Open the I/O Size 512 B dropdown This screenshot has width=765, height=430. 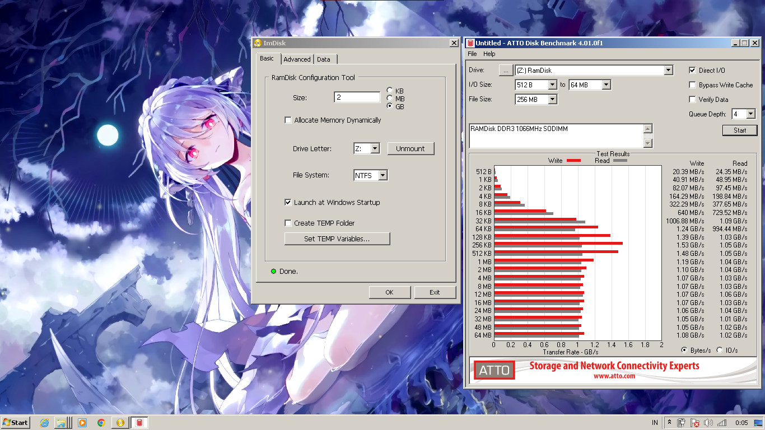coord(552,85)
